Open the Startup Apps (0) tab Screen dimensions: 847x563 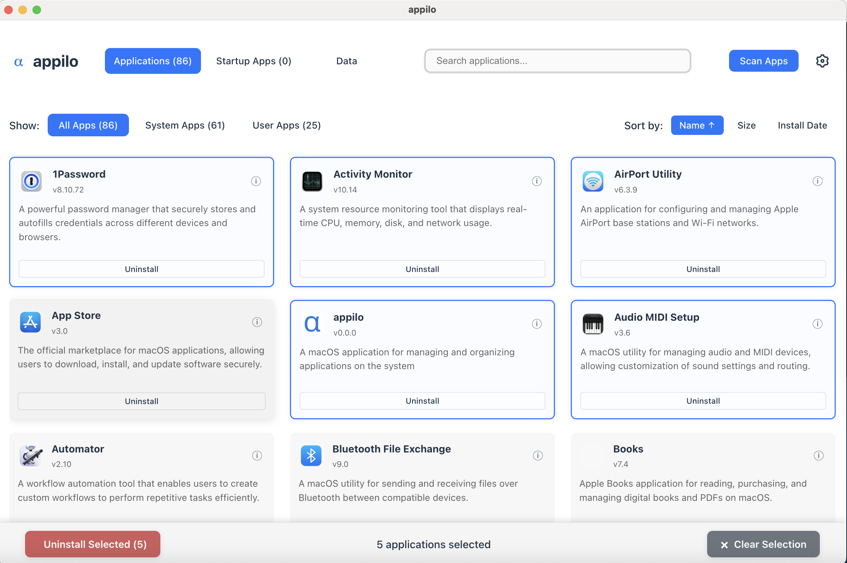[x=254, y=61]
